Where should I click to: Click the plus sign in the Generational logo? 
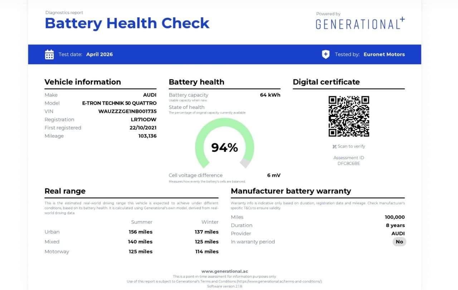402,19
